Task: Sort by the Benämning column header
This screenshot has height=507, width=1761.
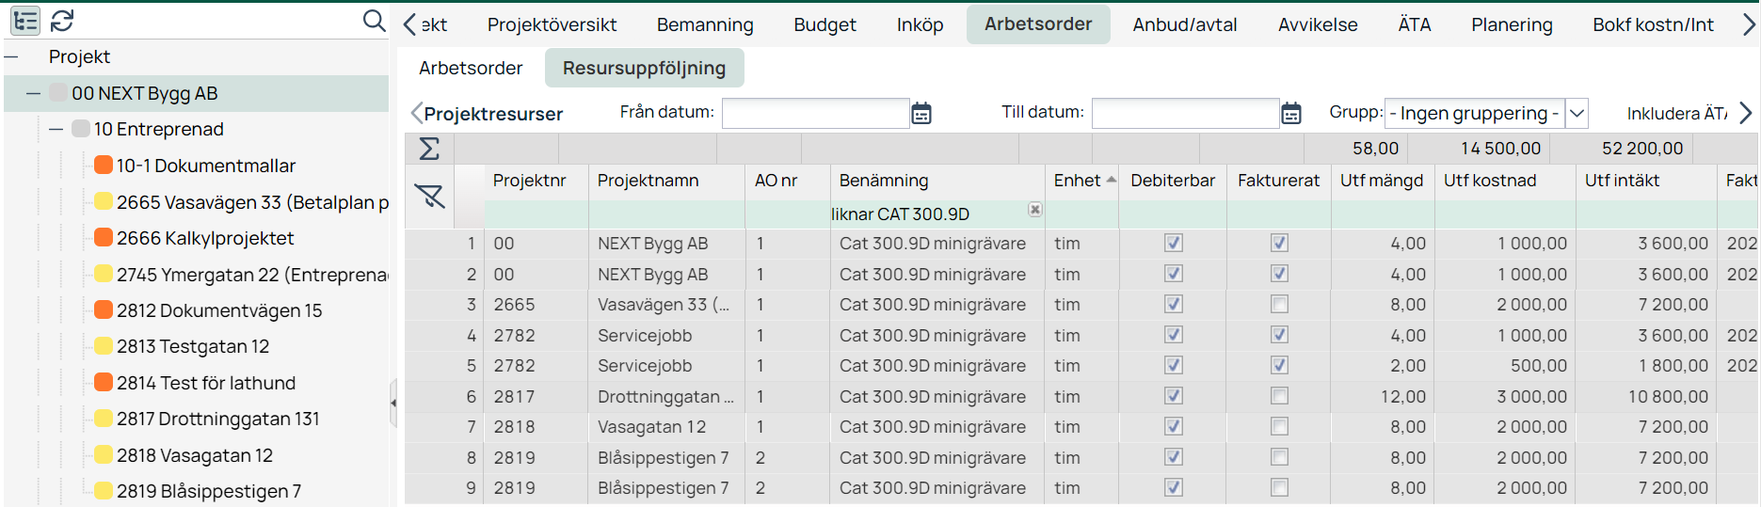Action: 883,181
